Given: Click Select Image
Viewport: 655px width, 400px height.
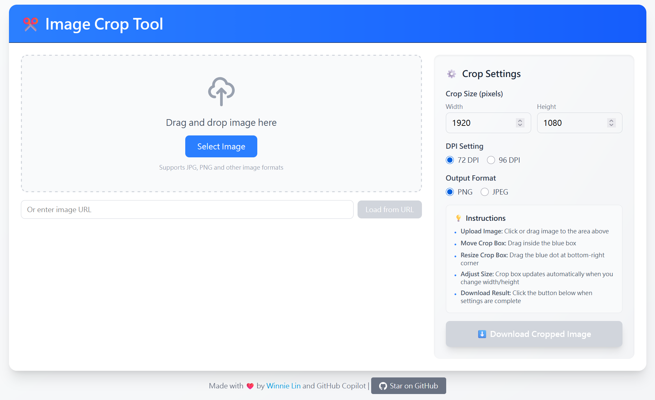Looking at the screenshot, I should point(221,146).
